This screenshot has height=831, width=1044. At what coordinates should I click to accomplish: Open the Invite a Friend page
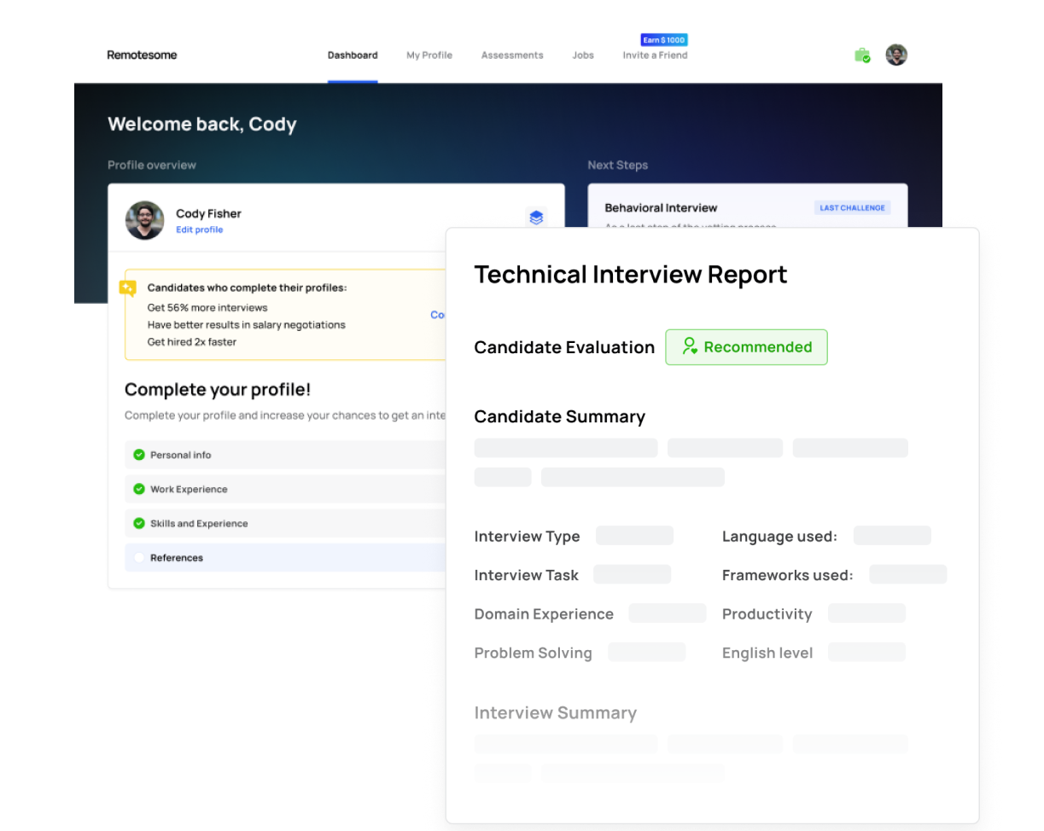click(655, 55)
